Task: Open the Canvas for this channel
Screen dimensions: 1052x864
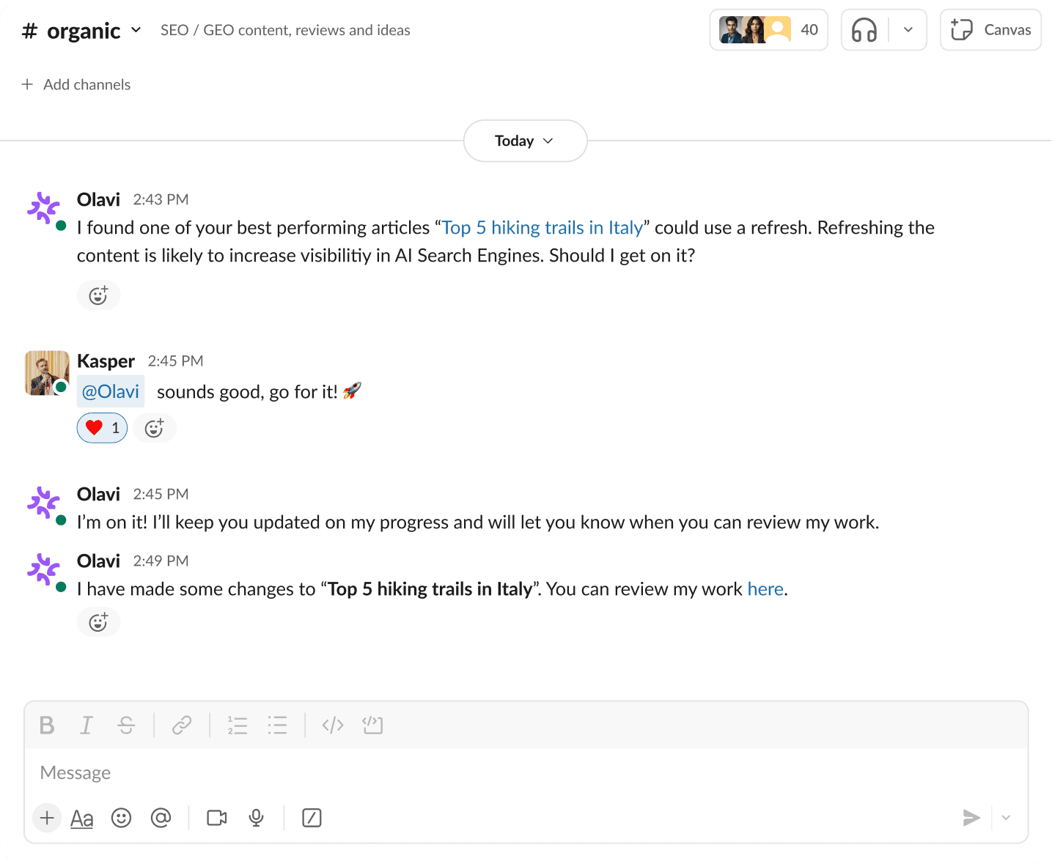Action: [990, 29]
